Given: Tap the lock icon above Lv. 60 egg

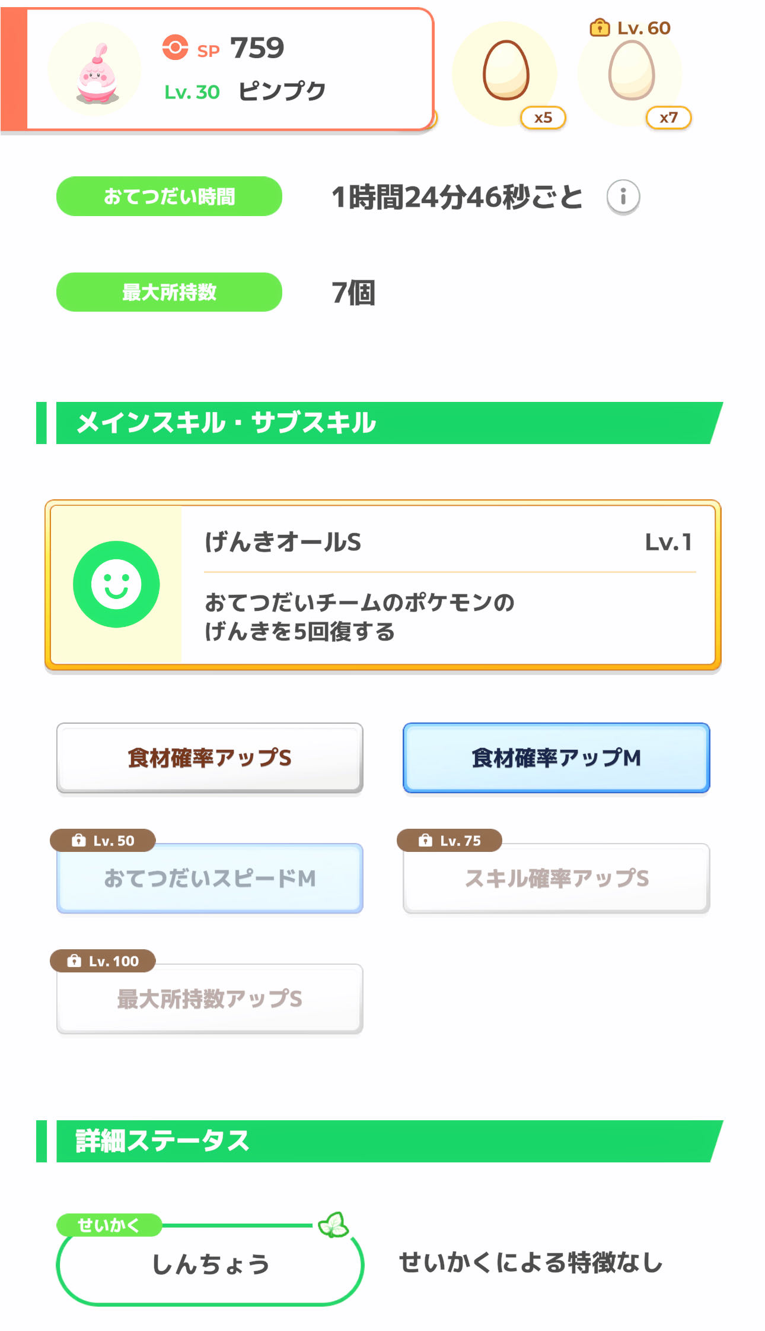Looking at the screenshot, I should pyautogui.click(x=600, y=28).
